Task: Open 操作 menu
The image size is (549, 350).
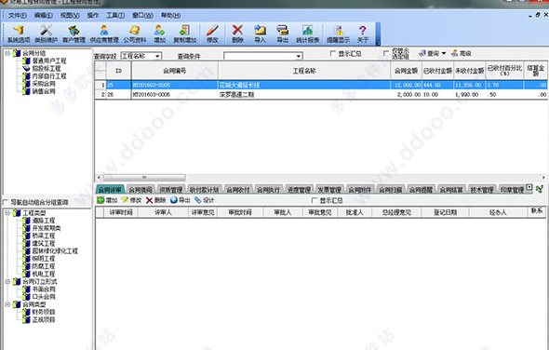Action: [x=93, y=16]
